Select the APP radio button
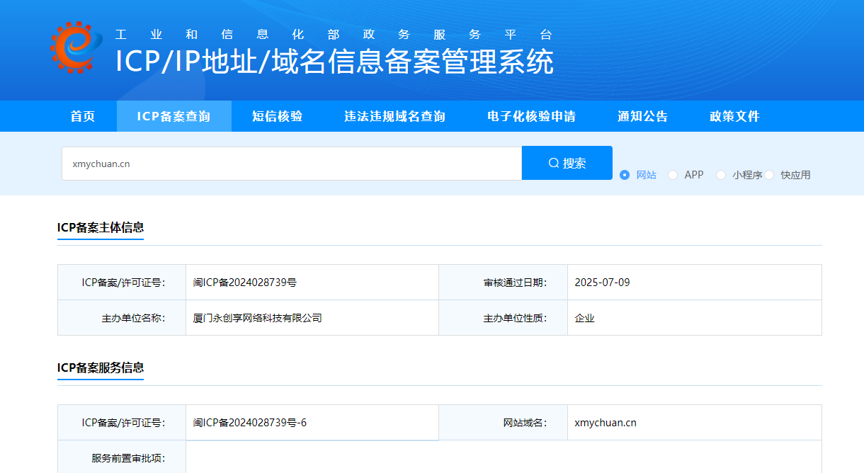Image resolution: width=864 pixels, height=473 pixels. pos(673,175)
